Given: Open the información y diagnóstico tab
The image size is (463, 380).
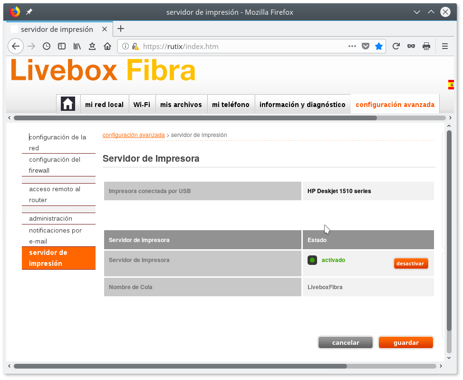Looking at the screenshot, I should (x=302, y=105).
